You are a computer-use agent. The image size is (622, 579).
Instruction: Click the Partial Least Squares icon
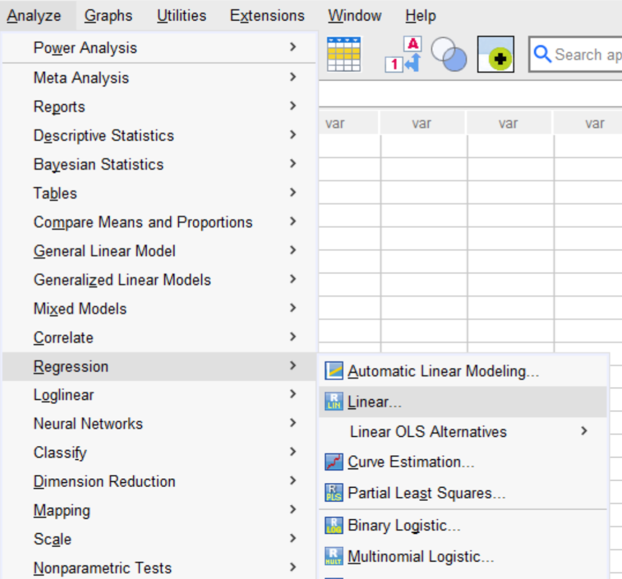point(334,493)
